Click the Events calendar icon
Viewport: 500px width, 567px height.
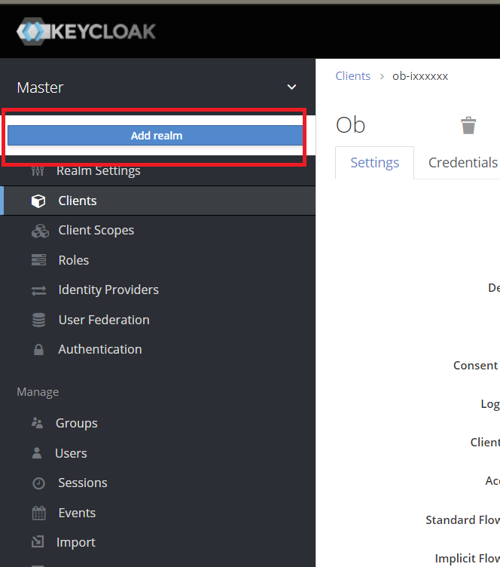point(39,513)
